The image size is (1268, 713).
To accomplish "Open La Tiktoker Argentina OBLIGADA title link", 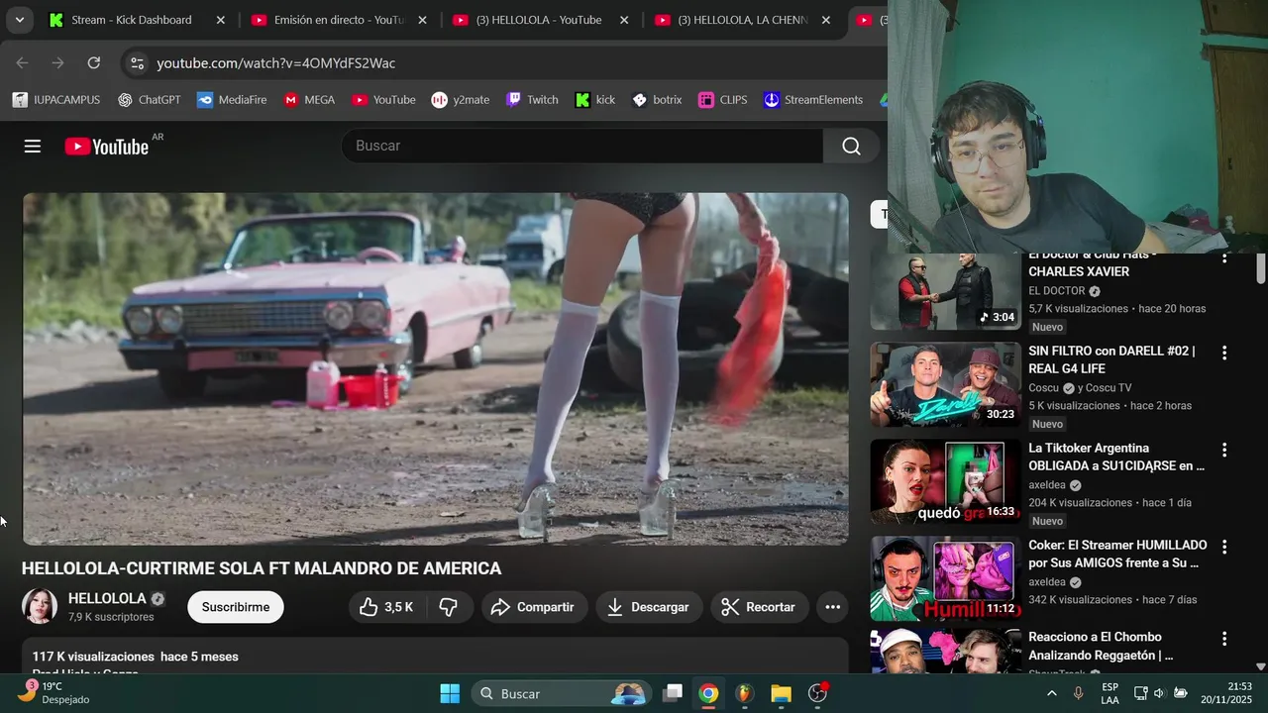I will (x=1116, y=457).
